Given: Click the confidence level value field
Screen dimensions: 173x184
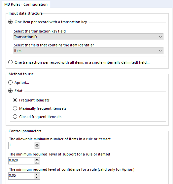Looking at the screenshot, I should click(x=21, y=176).
